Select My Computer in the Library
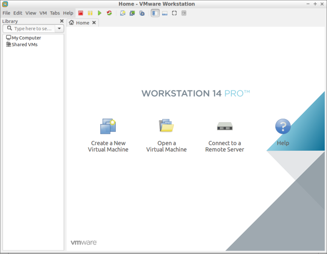Viewport: 327px width, 254px height. click(x=23, y=38)
